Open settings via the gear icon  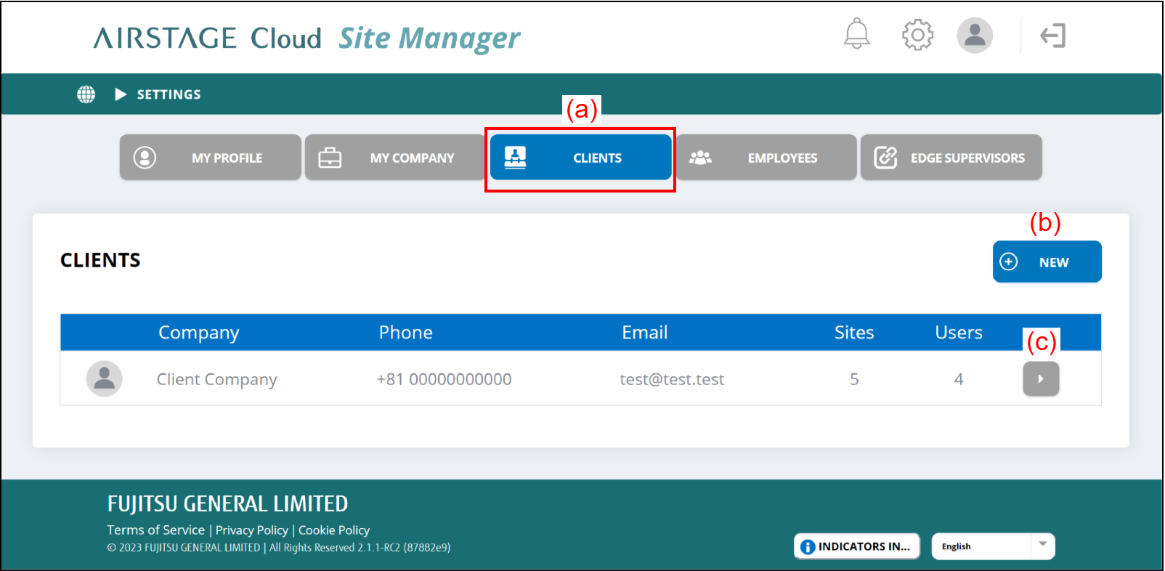[917, 35]
